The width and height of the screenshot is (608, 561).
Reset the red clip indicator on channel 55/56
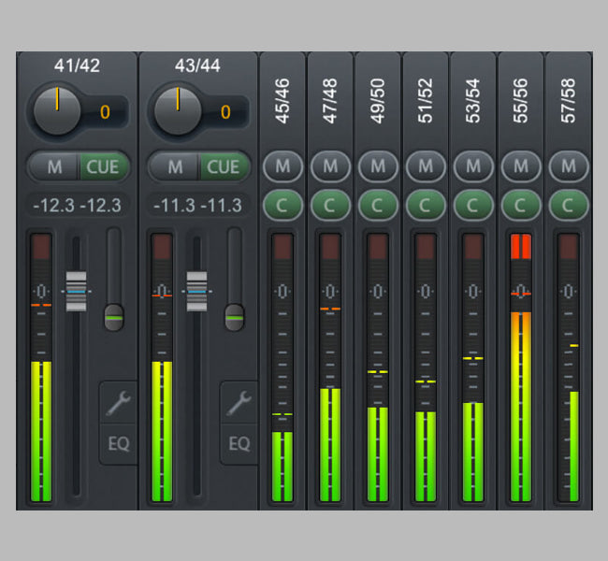pos(521,247)
